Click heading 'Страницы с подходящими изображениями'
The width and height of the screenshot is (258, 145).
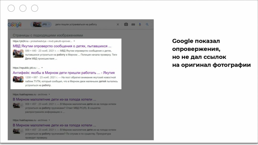tap(48, 35)
